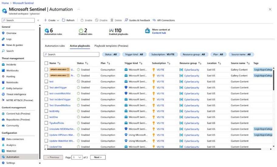Click the API Connections toolbar icon
This screenshot has height=167, width=277.
pyautogui.click(x=154, y=20)
